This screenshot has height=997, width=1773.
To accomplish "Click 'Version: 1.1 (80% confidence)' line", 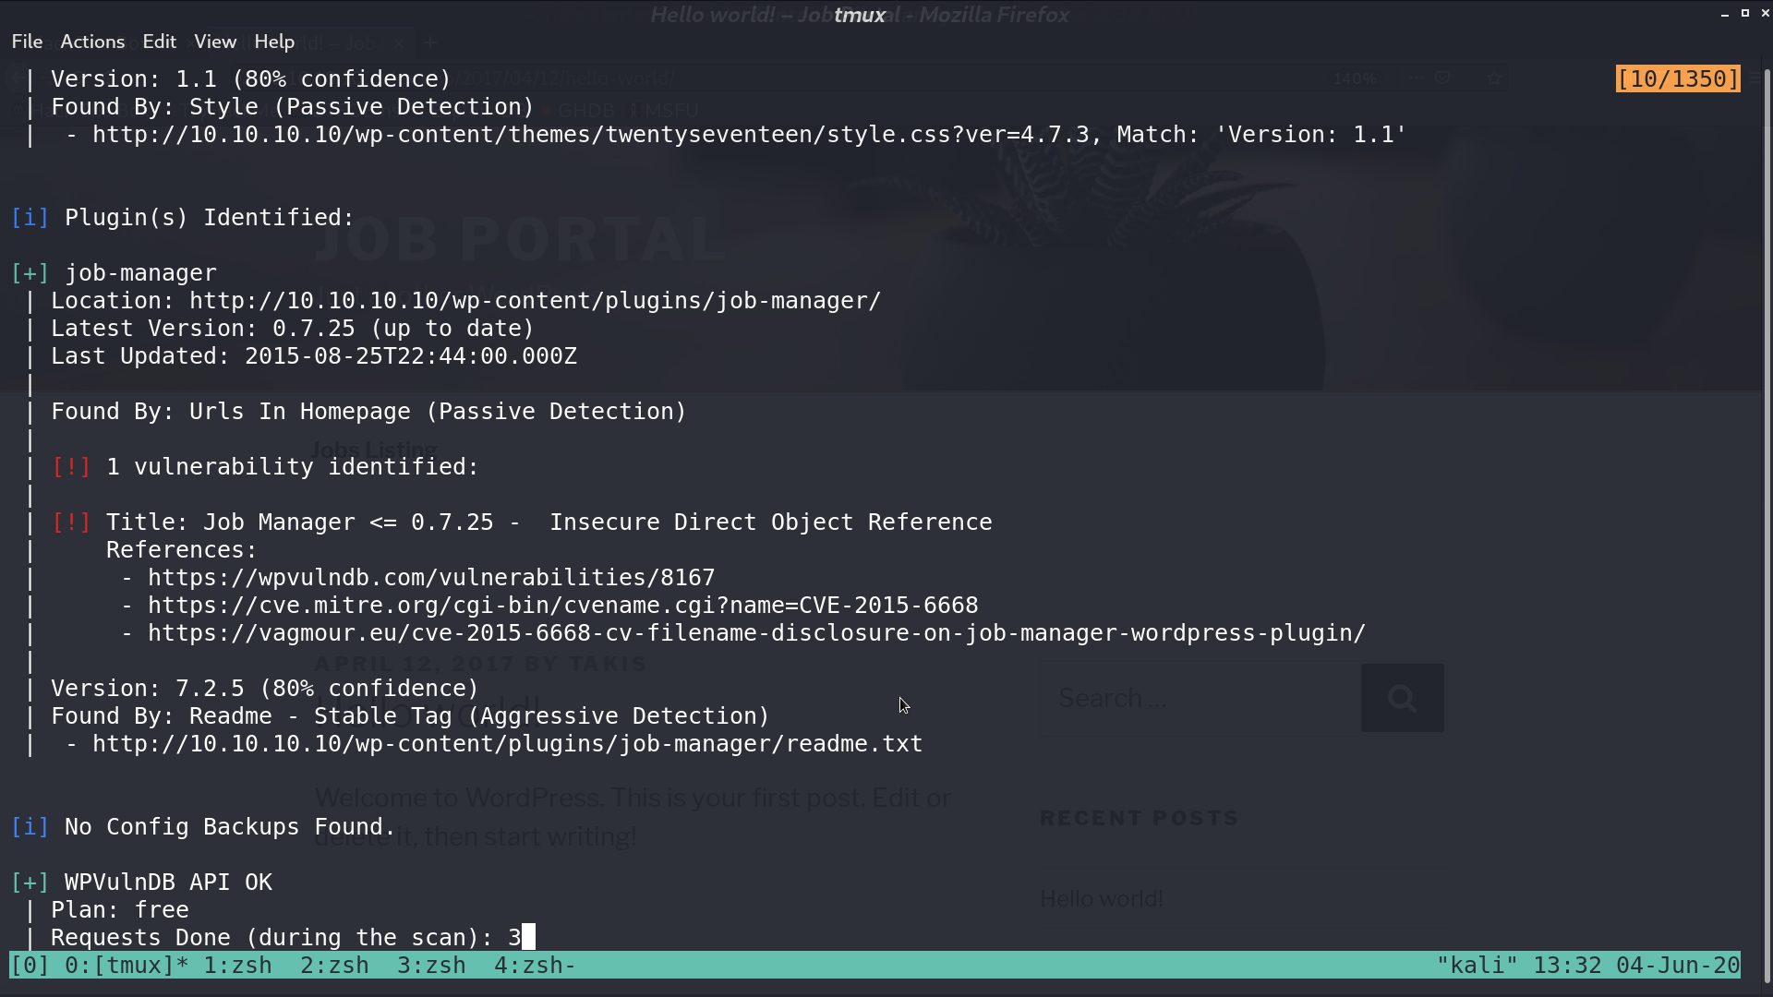I will click(251, 79).
